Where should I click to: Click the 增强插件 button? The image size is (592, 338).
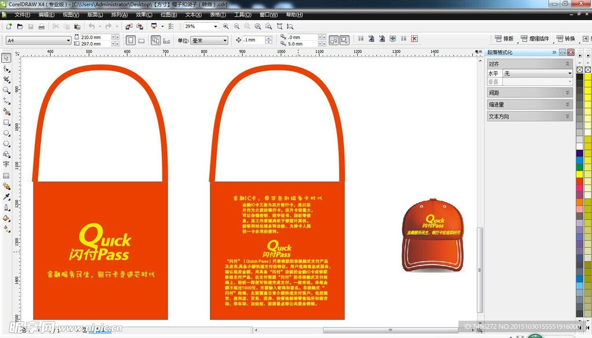pyautogui.click(x=535, y=39)
